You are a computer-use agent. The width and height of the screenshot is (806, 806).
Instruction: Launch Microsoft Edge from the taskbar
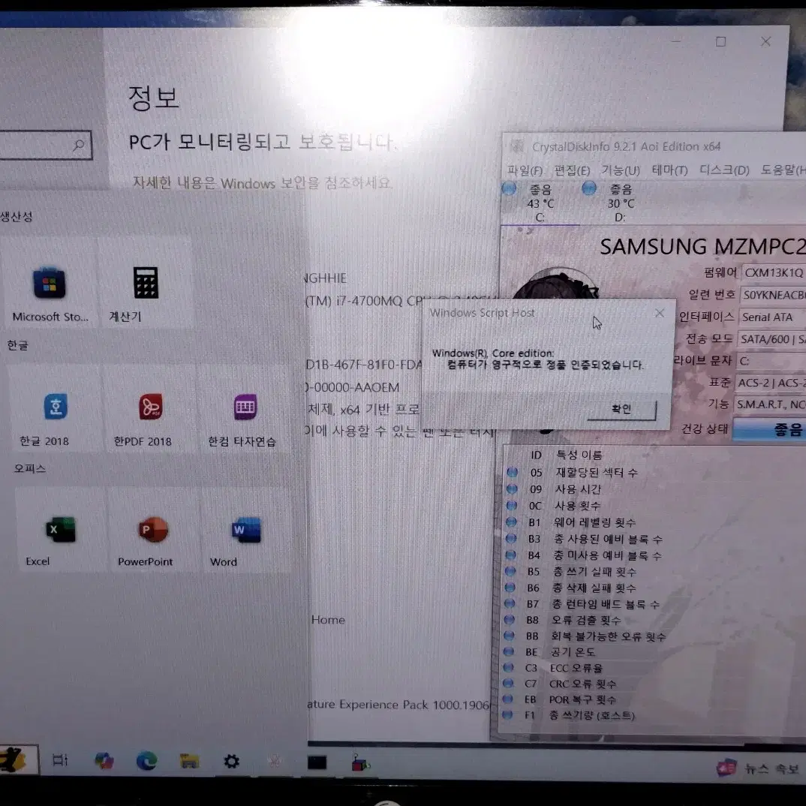[146, 761]
